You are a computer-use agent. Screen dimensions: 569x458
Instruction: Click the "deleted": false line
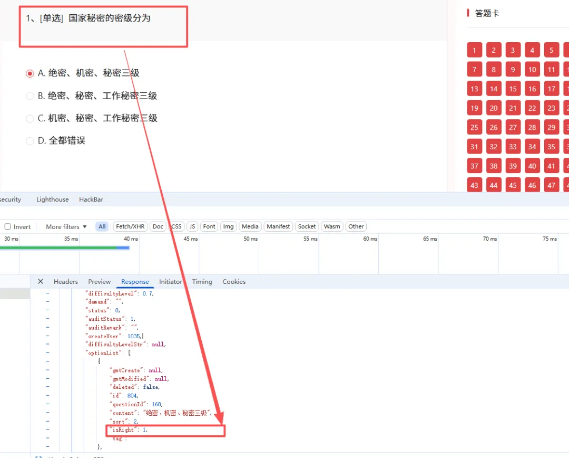coord(135,387)
